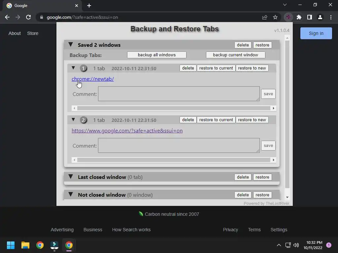Close the Google tab
The image size is (338, 253).
click(x=77, y=6)
